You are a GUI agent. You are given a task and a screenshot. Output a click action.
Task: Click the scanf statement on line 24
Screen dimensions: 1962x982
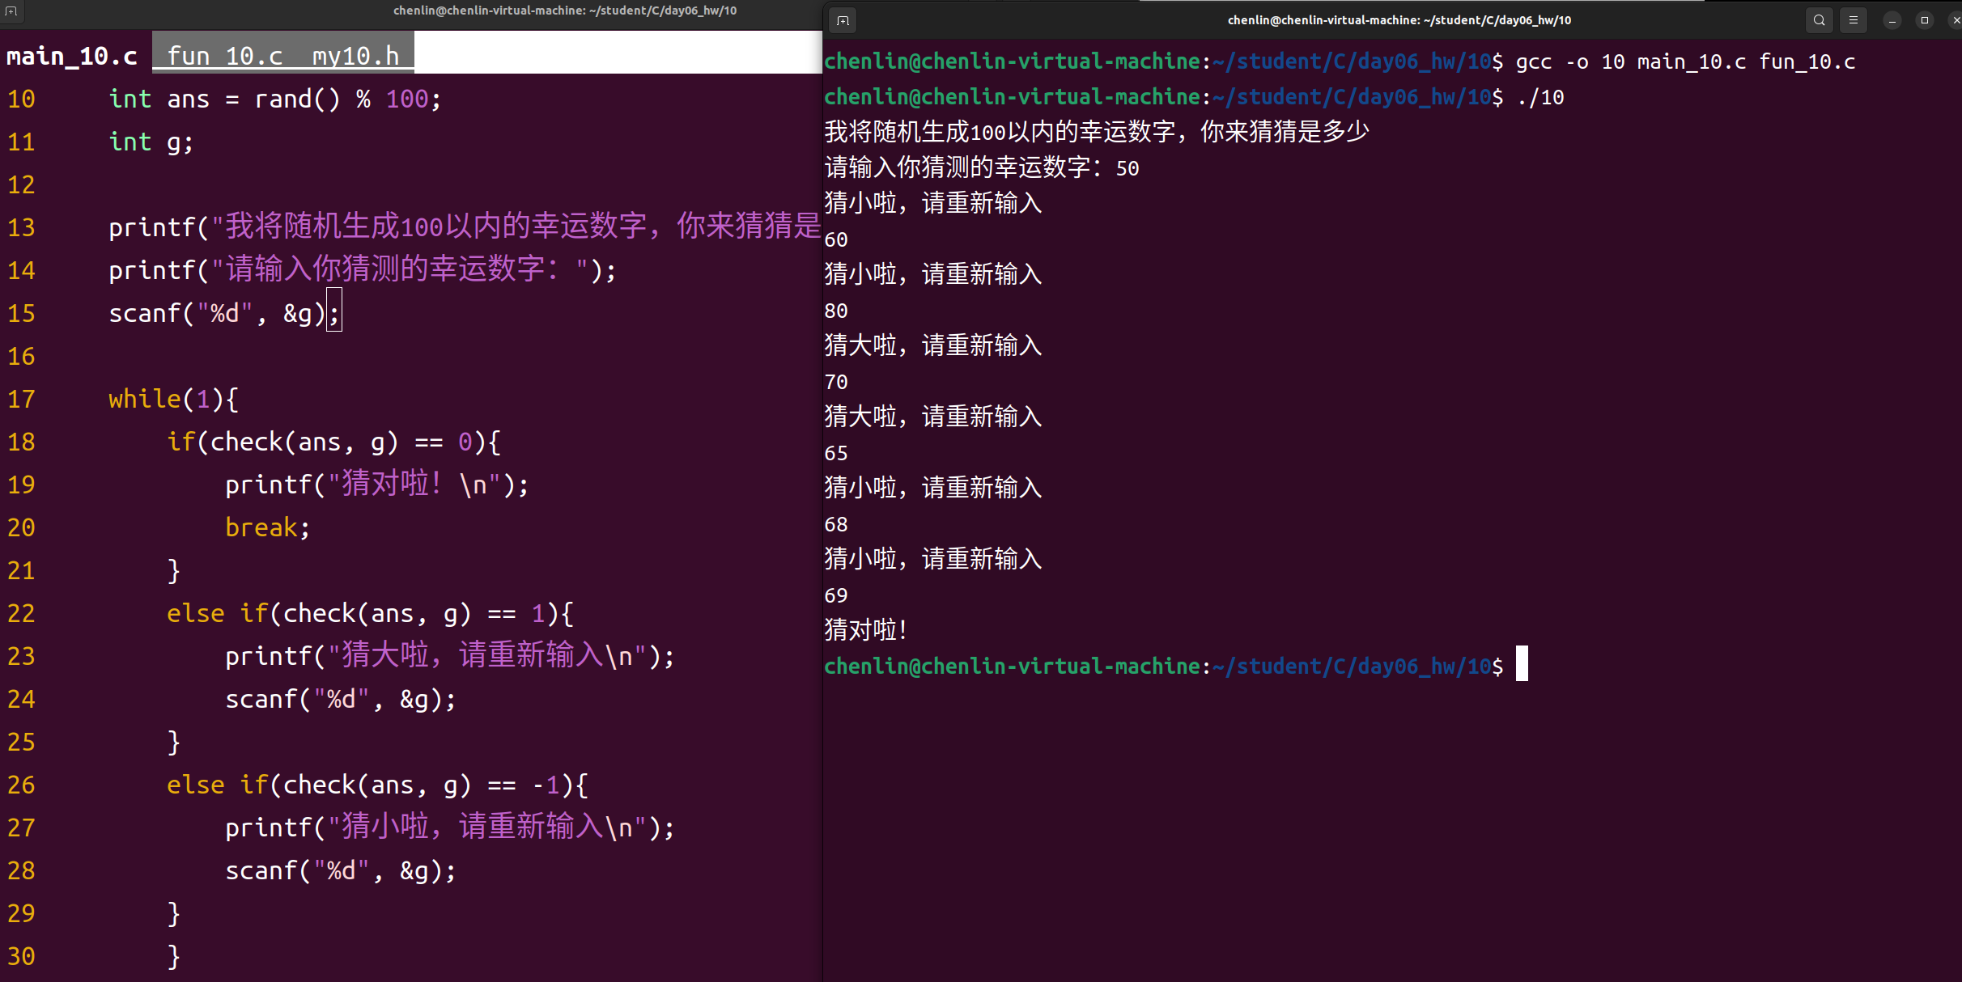(341, 699)
